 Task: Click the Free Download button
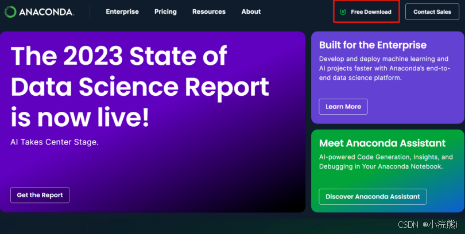click(366, 12)
